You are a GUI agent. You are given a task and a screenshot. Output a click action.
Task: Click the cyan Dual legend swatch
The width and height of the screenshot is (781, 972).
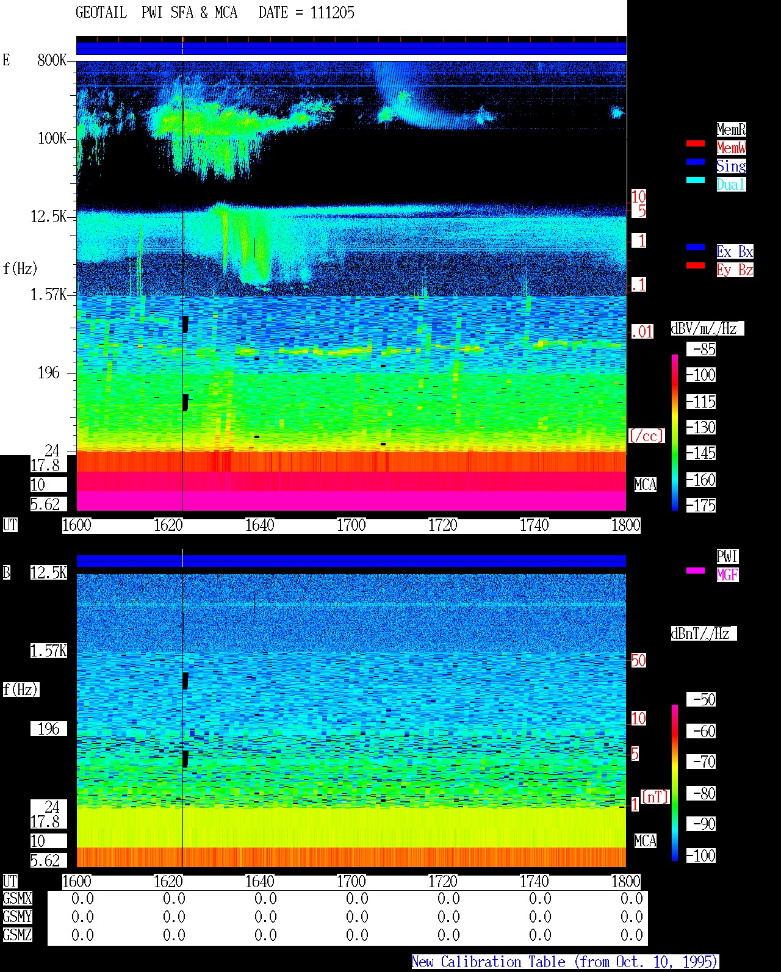coord(696,180)
